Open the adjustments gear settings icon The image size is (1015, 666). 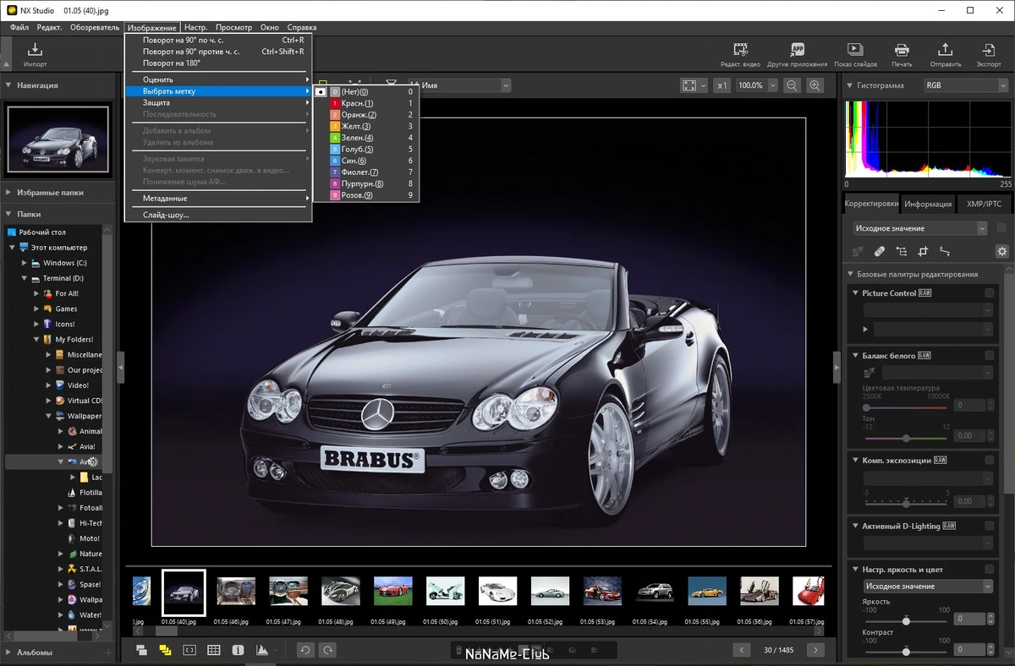coord(1001,251)
